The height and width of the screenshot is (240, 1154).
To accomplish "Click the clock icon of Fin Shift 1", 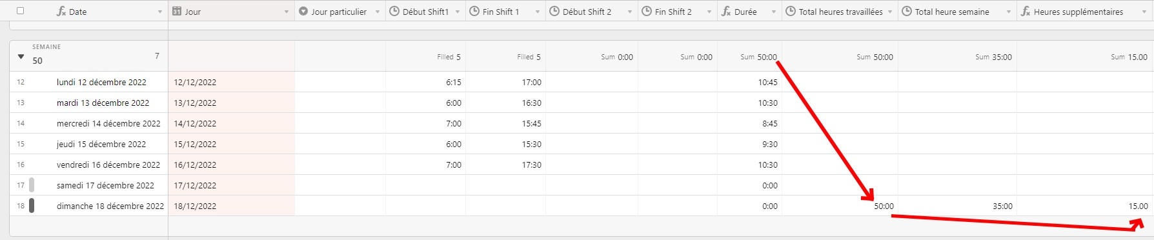I will click(x=474, y=12).
